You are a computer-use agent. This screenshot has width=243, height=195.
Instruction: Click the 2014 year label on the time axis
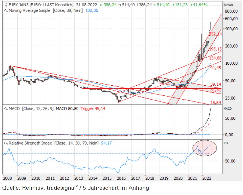(93, 178)
